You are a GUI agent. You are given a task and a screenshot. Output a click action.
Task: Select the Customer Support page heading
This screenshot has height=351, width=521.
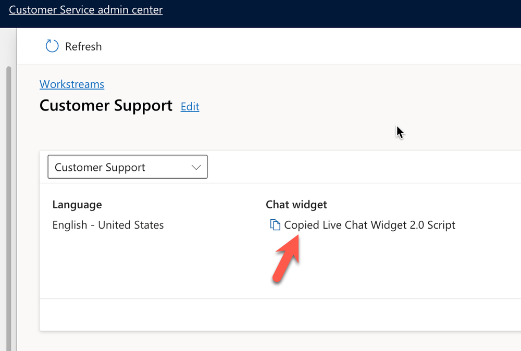(106, 106)
